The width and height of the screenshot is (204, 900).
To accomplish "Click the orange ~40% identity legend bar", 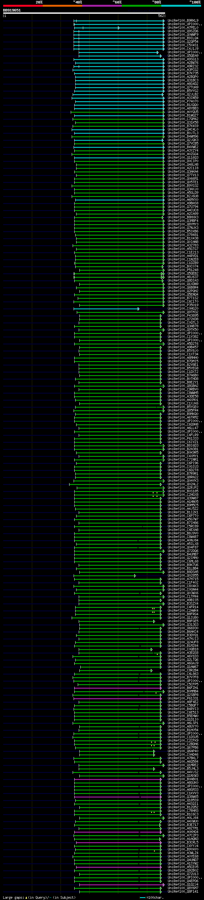I will (x=62, y=6).
